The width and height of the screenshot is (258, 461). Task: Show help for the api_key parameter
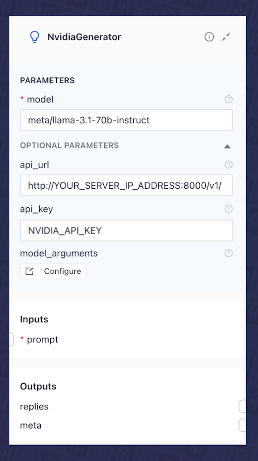[x=229, y=209]
